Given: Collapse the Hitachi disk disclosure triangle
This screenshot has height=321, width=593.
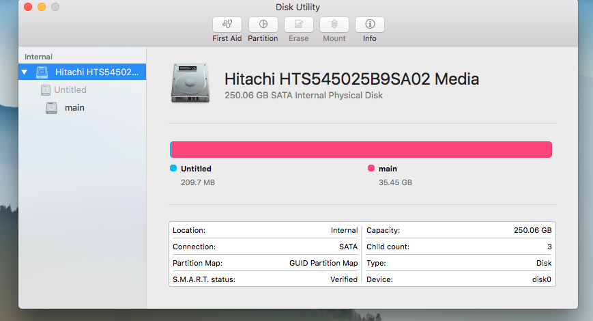Looking at the screenshot, I should pos(25,72).
